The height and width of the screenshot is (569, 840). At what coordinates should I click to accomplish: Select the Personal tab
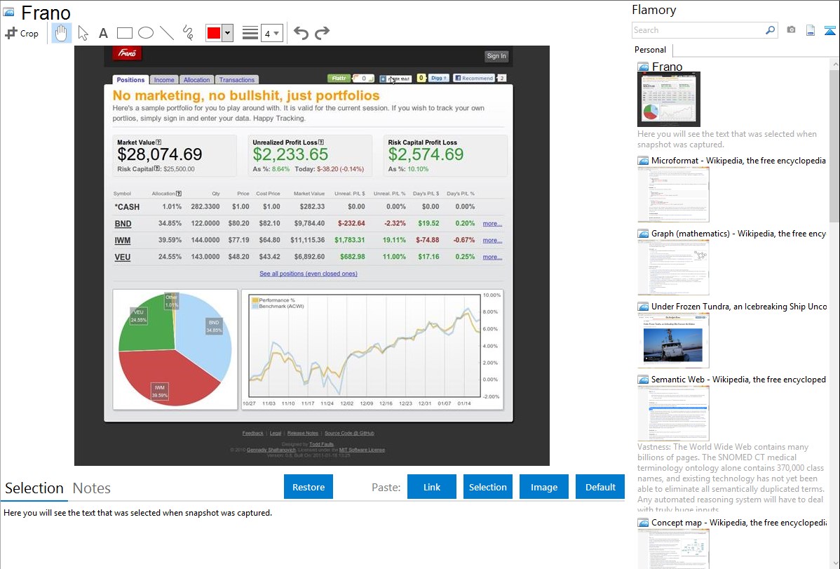click(651, 50)
